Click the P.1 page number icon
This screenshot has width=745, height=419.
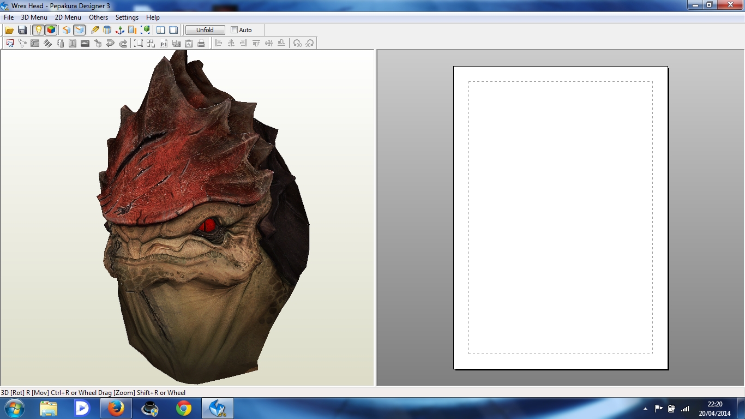(x=164, y=43)
